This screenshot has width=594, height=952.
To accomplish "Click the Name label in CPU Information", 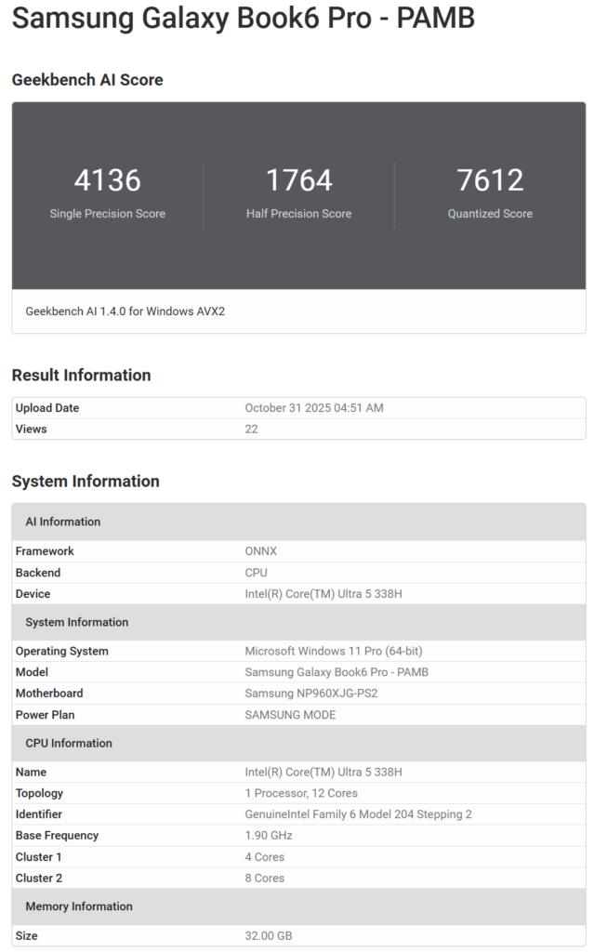I will [x=31, y=773].
